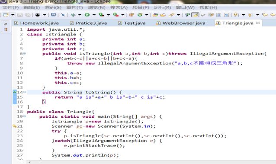Image resolution: width=276 pixels, height=164 pixels.
Task: Click "System.out.println(p);" on line 27
Action: click(85, 155)
